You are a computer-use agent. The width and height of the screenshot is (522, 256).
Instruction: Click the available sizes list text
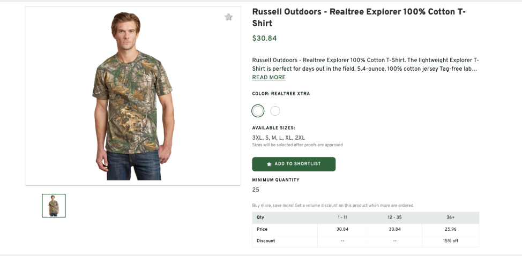278,138
